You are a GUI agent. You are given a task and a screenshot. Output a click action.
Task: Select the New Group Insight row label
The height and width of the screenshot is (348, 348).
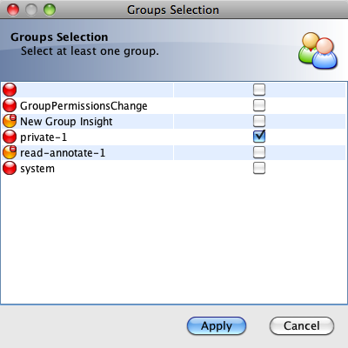(x=66, y=122)
